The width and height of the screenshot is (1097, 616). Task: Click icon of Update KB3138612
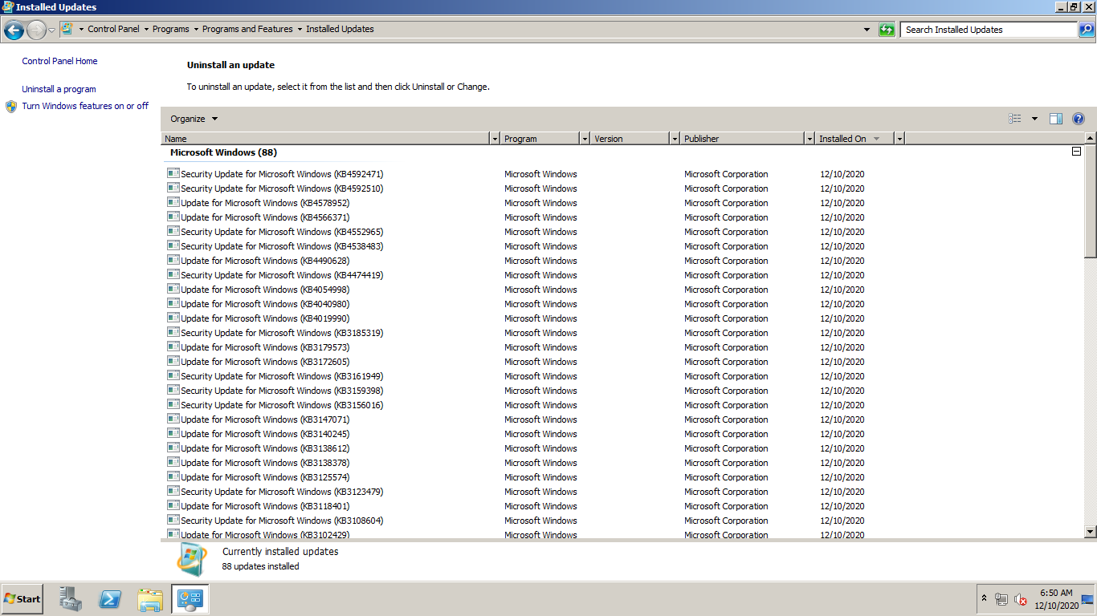pyautogui.click(x=173, y=448)
